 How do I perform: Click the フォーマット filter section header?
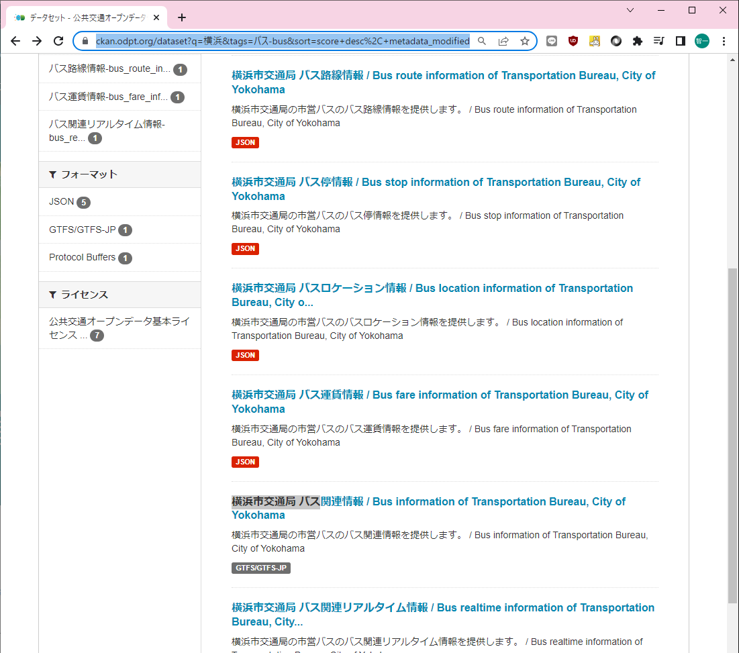[x=89, y=174]
